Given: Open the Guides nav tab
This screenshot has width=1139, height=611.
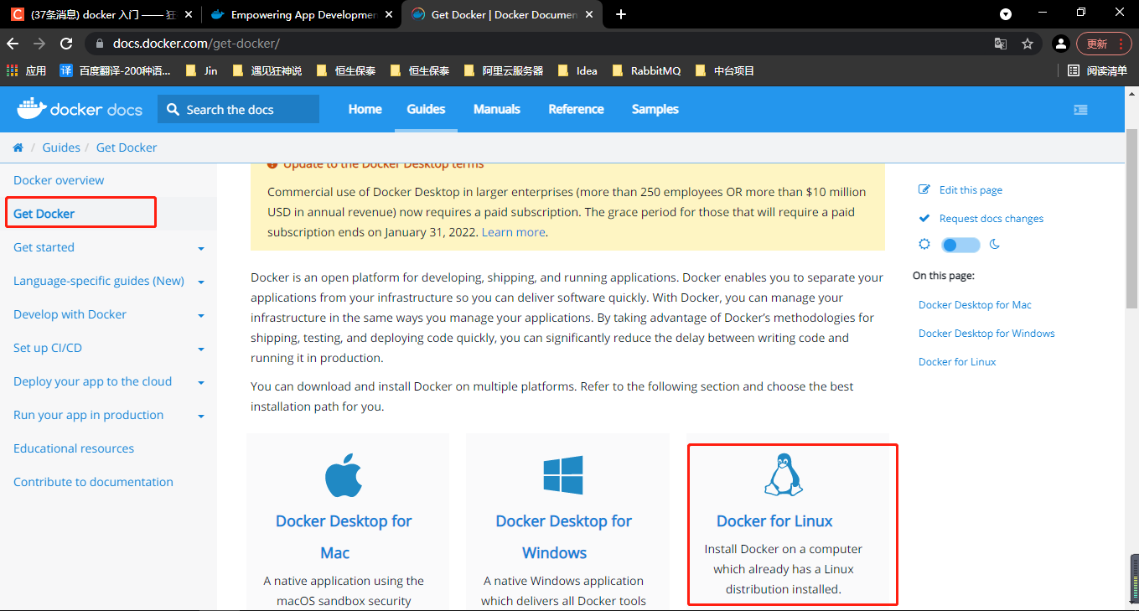Looking at the screenshot, I should pos(426,109).
